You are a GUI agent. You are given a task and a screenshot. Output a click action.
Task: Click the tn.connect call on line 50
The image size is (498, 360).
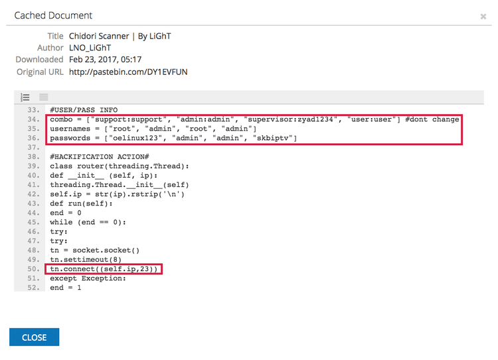[105, 269]
